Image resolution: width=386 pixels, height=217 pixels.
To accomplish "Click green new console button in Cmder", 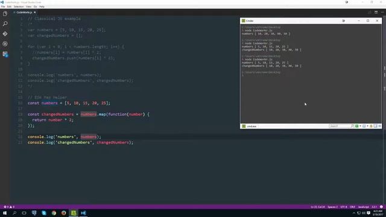I will [356, 126].
